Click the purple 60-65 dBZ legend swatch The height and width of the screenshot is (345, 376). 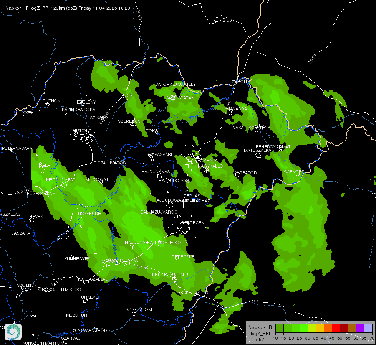[x=360, y=328]
